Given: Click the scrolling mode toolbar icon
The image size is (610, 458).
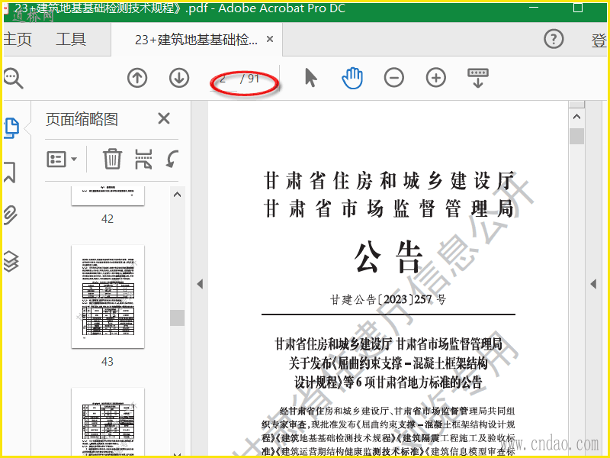Looking at the screenshot, I should click(478, 78).
